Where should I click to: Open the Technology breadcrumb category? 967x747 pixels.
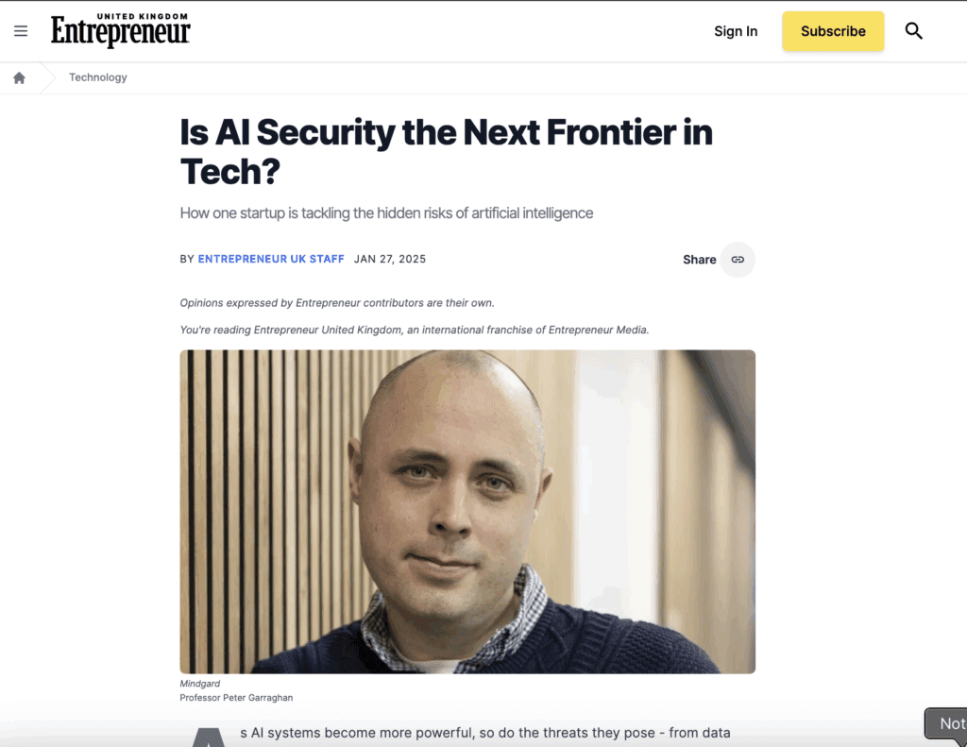(98, 77)
